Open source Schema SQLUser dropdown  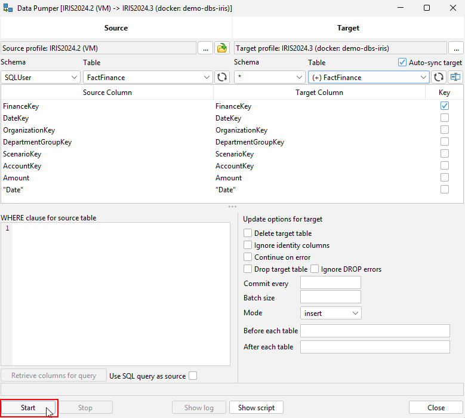[41, 78]
